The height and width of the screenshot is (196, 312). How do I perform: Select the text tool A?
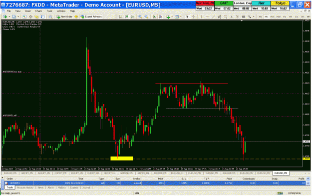tap(232, 16)
